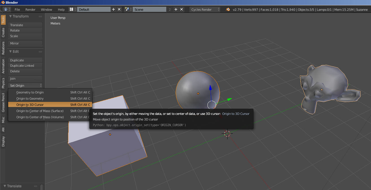
Task: Switch to the Relations tab
Action: click(x=3, y=48)
